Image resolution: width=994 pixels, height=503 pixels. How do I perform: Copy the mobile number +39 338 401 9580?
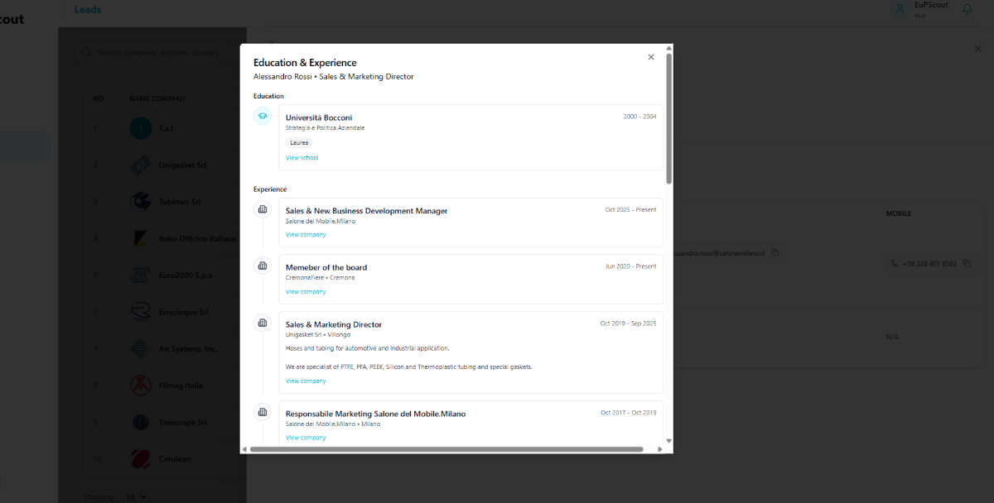pos(967,263)
